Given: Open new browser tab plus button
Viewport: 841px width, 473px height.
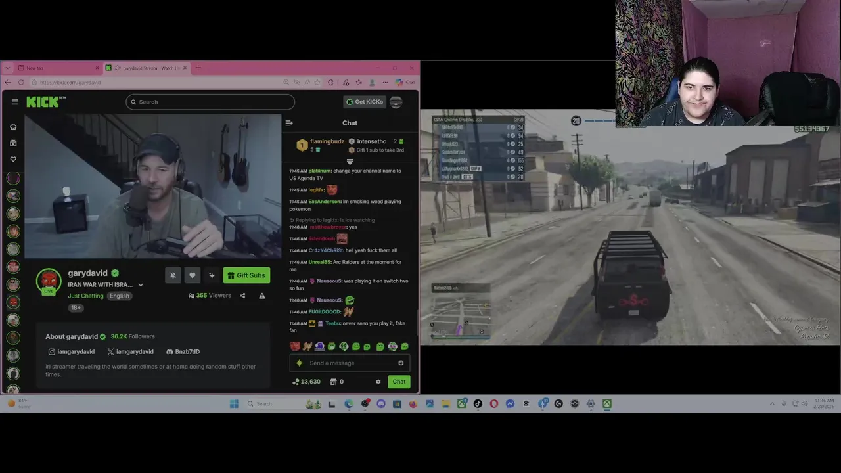Looking at the screenshot, I should [x=198, y=68].
